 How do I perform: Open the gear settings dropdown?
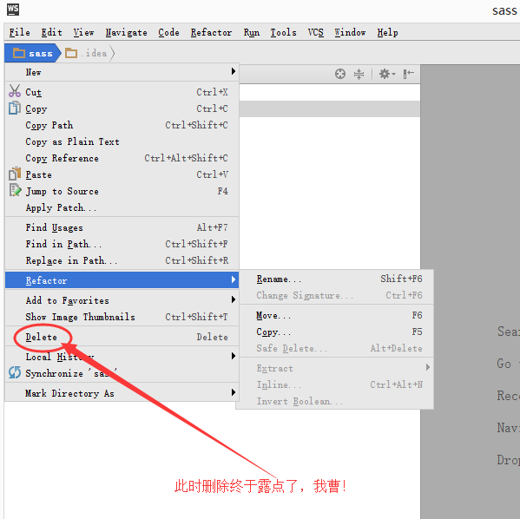click(386, 74)
